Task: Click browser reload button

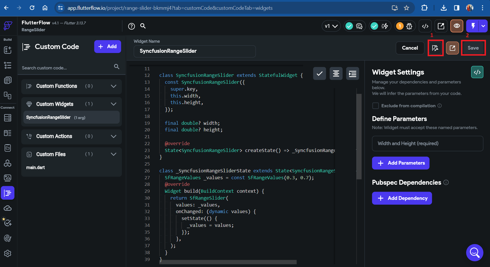Action: pyautogui.click(x=32, y=8)
